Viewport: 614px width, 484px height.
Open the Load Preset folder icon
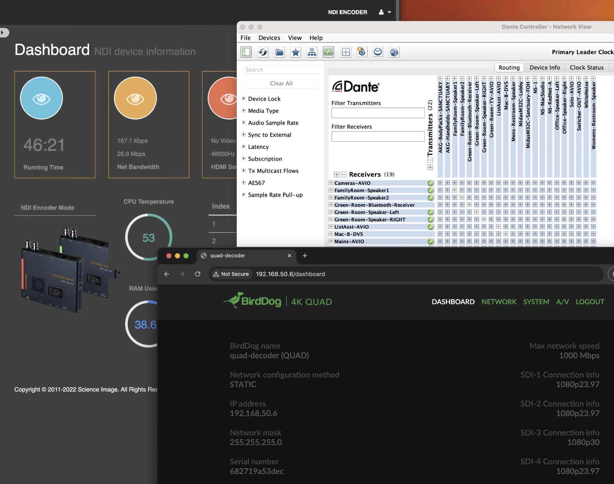point(279,52)
